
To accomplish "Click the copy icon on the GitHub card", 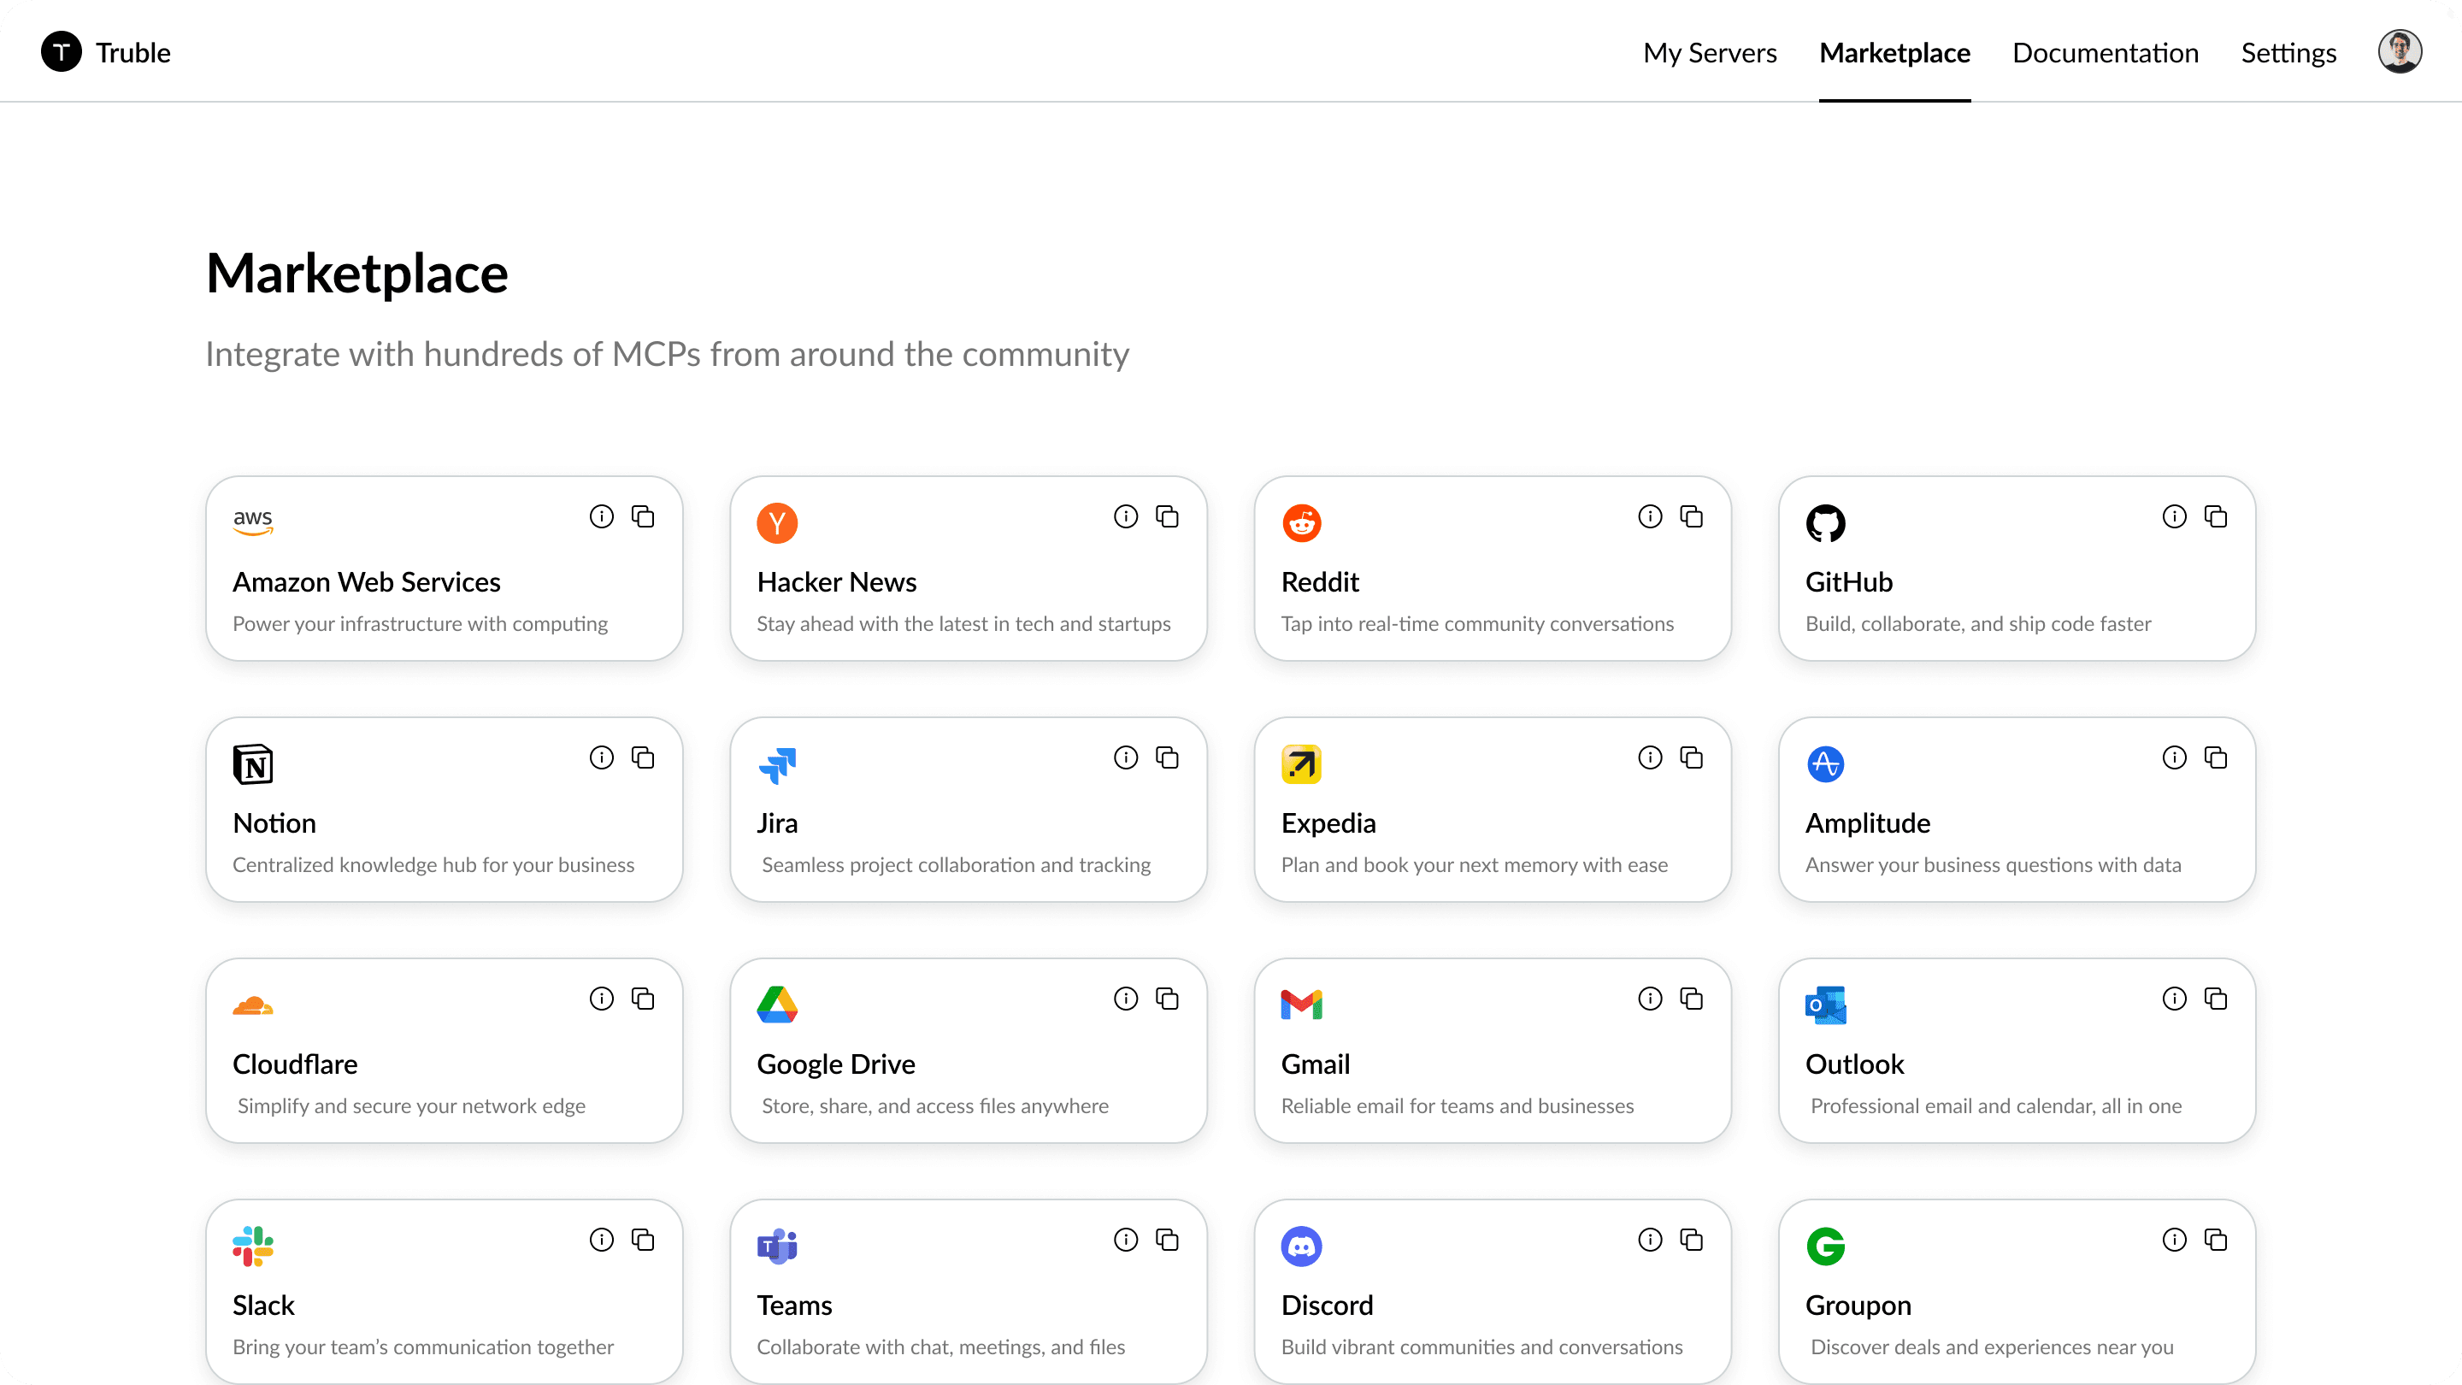I will coord(2216,517).
